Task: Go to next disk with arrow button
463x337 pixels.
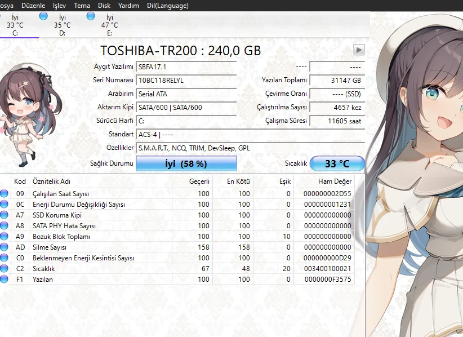Action: [359, 50]
